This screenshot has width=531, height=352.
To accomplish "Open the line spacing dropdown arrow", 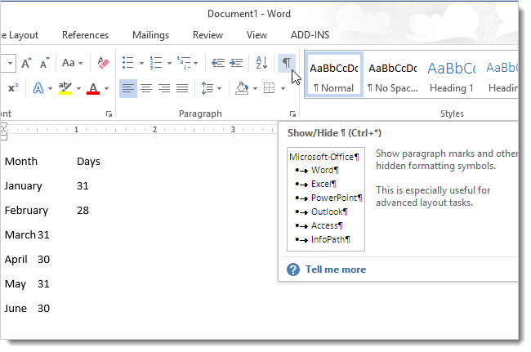I will point(219,89).
